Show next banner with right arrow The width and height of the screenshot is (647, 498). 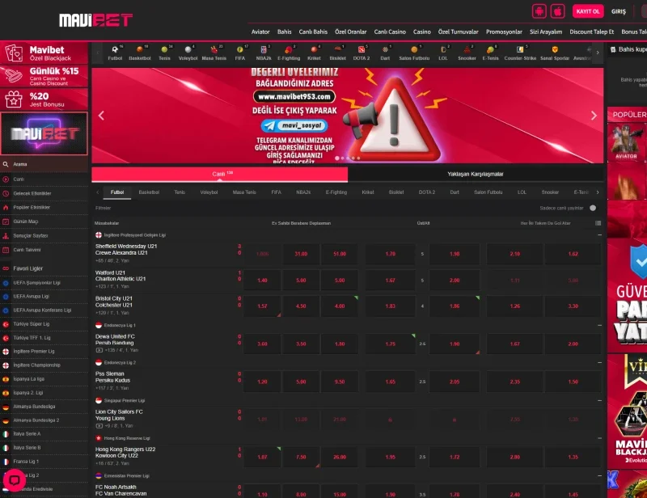coord(594,116)
